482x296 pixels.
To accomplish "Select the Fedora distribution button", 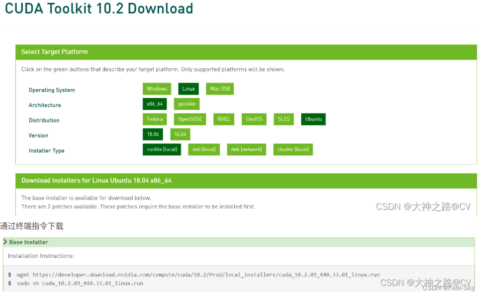I will (x=155, y=119).
